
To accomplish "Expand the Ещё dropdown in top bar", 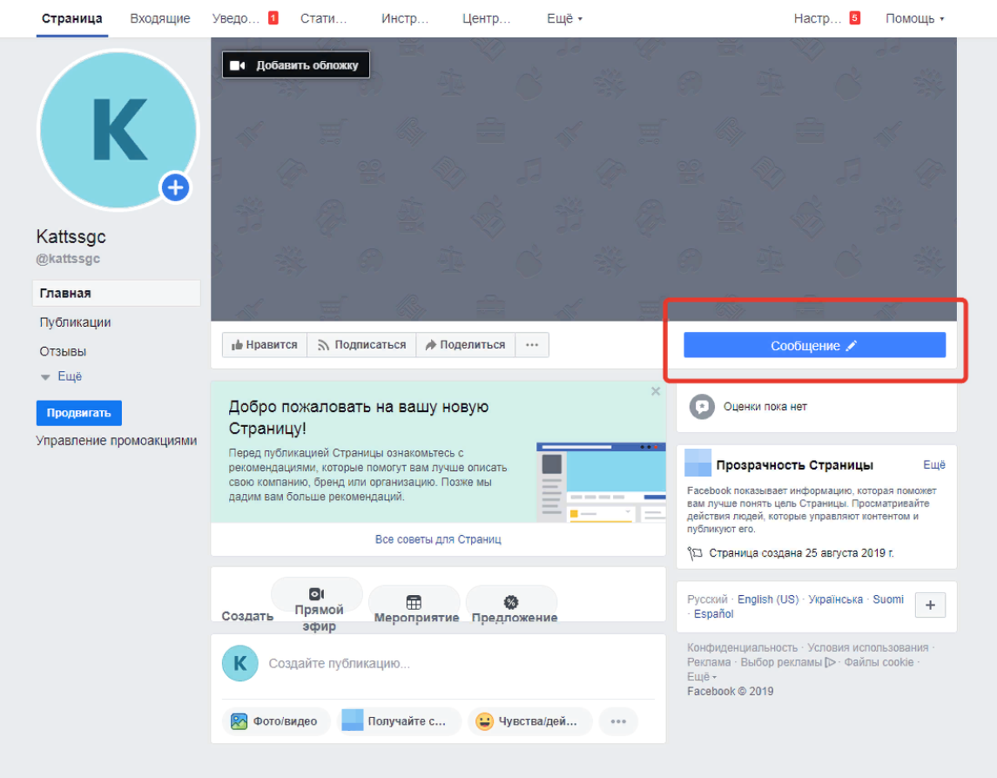I will tap(564, 18).
